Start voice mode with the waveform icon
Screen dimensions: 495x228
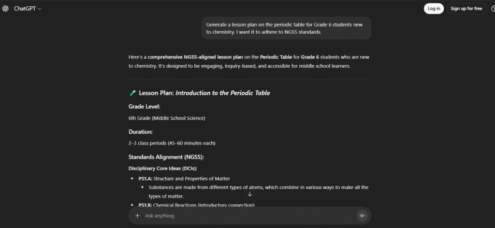(x=362, y=215)
